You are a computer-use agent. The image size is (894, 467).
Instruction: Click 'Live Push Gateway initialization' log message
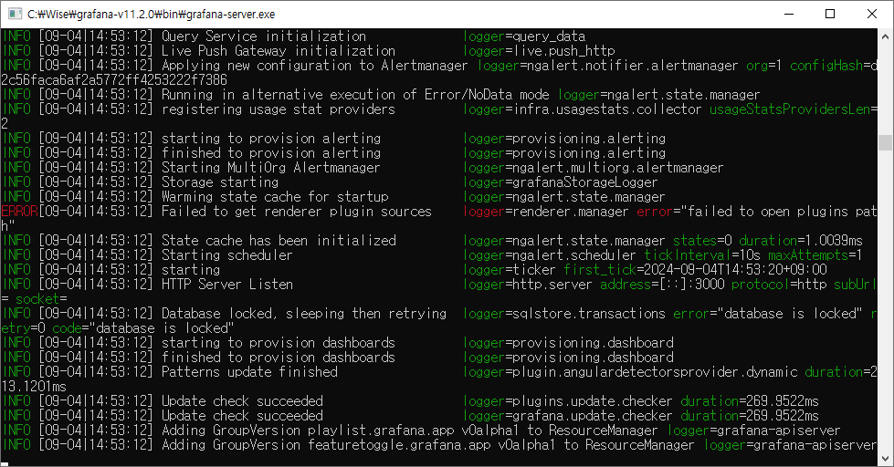(279, 51)
